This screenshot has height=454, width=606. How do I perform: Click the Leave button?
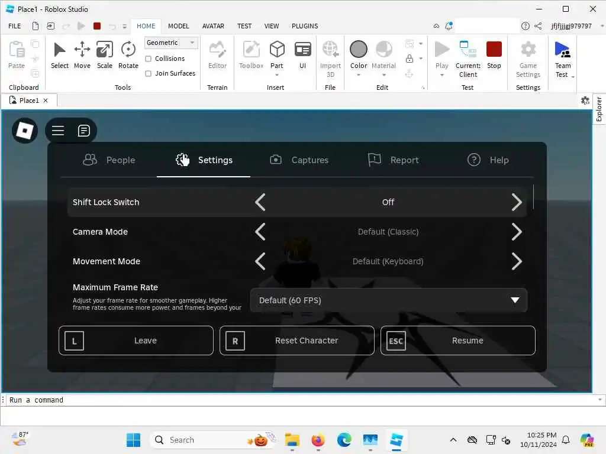[x=136, y=340]
